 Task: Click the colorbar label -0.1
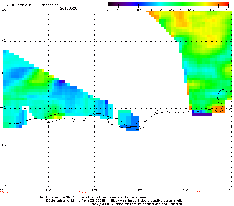pos(199,10)
